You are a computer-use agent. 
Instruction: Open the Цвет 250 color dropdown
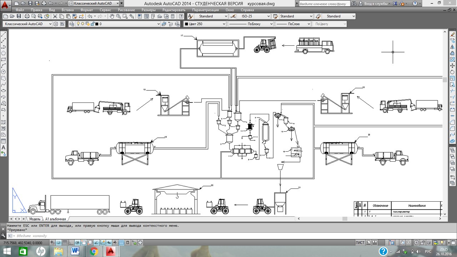pyautogui.click(x=224, y=24)
